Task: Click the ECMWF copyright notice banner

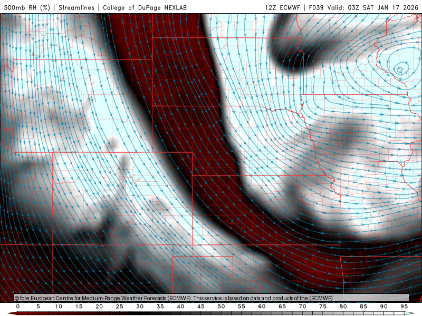Action: pyautogui.click(x=212, y=298)
